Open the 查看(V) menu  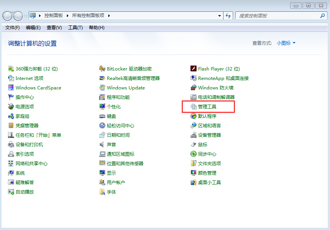[54, 28]
